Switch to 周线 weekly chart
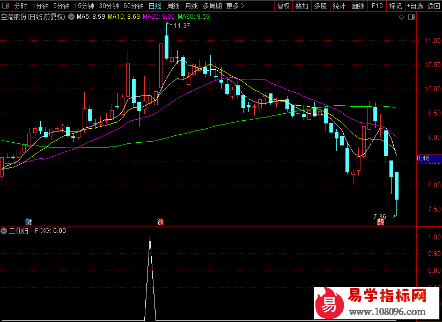Image resolution: width=442 pixels, height=322 pixels. [173, 6]
